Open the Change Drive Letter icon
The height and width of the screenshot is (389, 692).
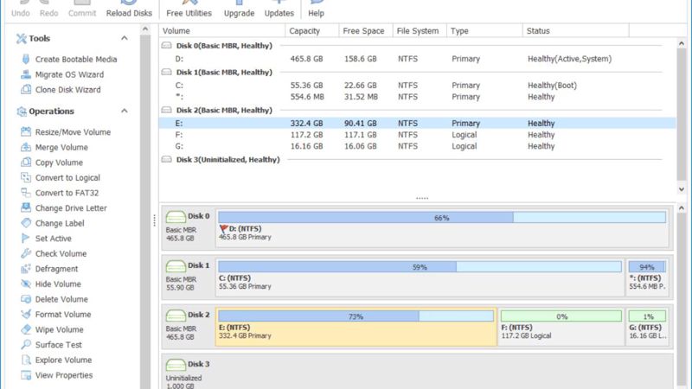click(26, 207)
